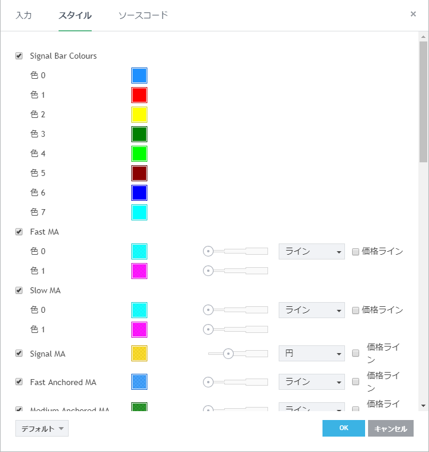Click the Fast Anchored MA blue swatch

click(139, 382)
